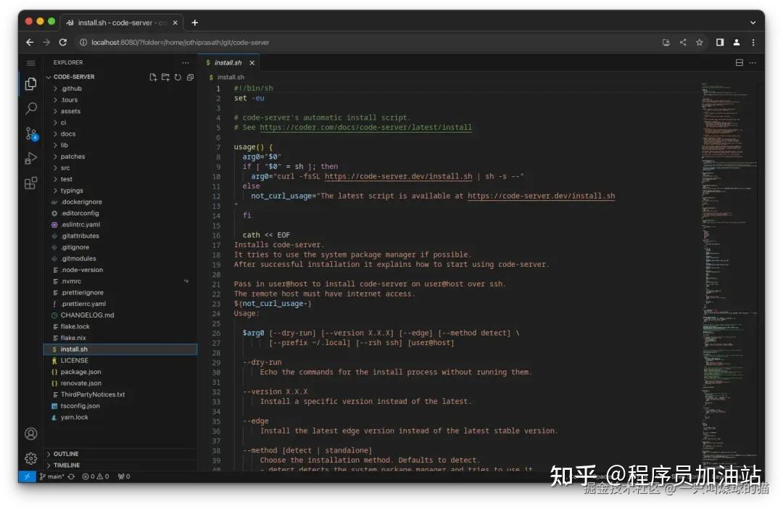Open the coder.com docs install link
The width and height of the screenshot is (783, 509).
coord(365,128)
